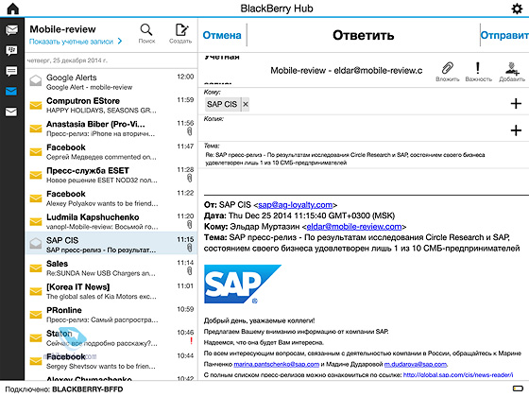Tap attachment icon on Пресс-служба ESET message

[190, 178]
